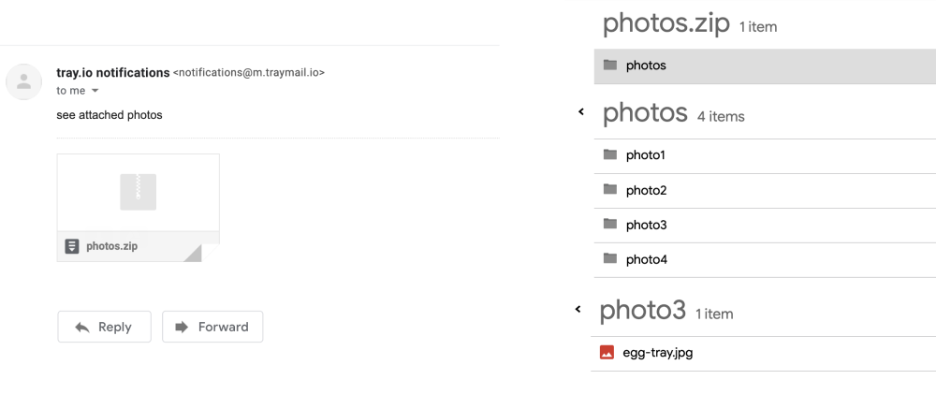
Task: Click the photos.zip attachment file name
Action: tap(112, 246)
